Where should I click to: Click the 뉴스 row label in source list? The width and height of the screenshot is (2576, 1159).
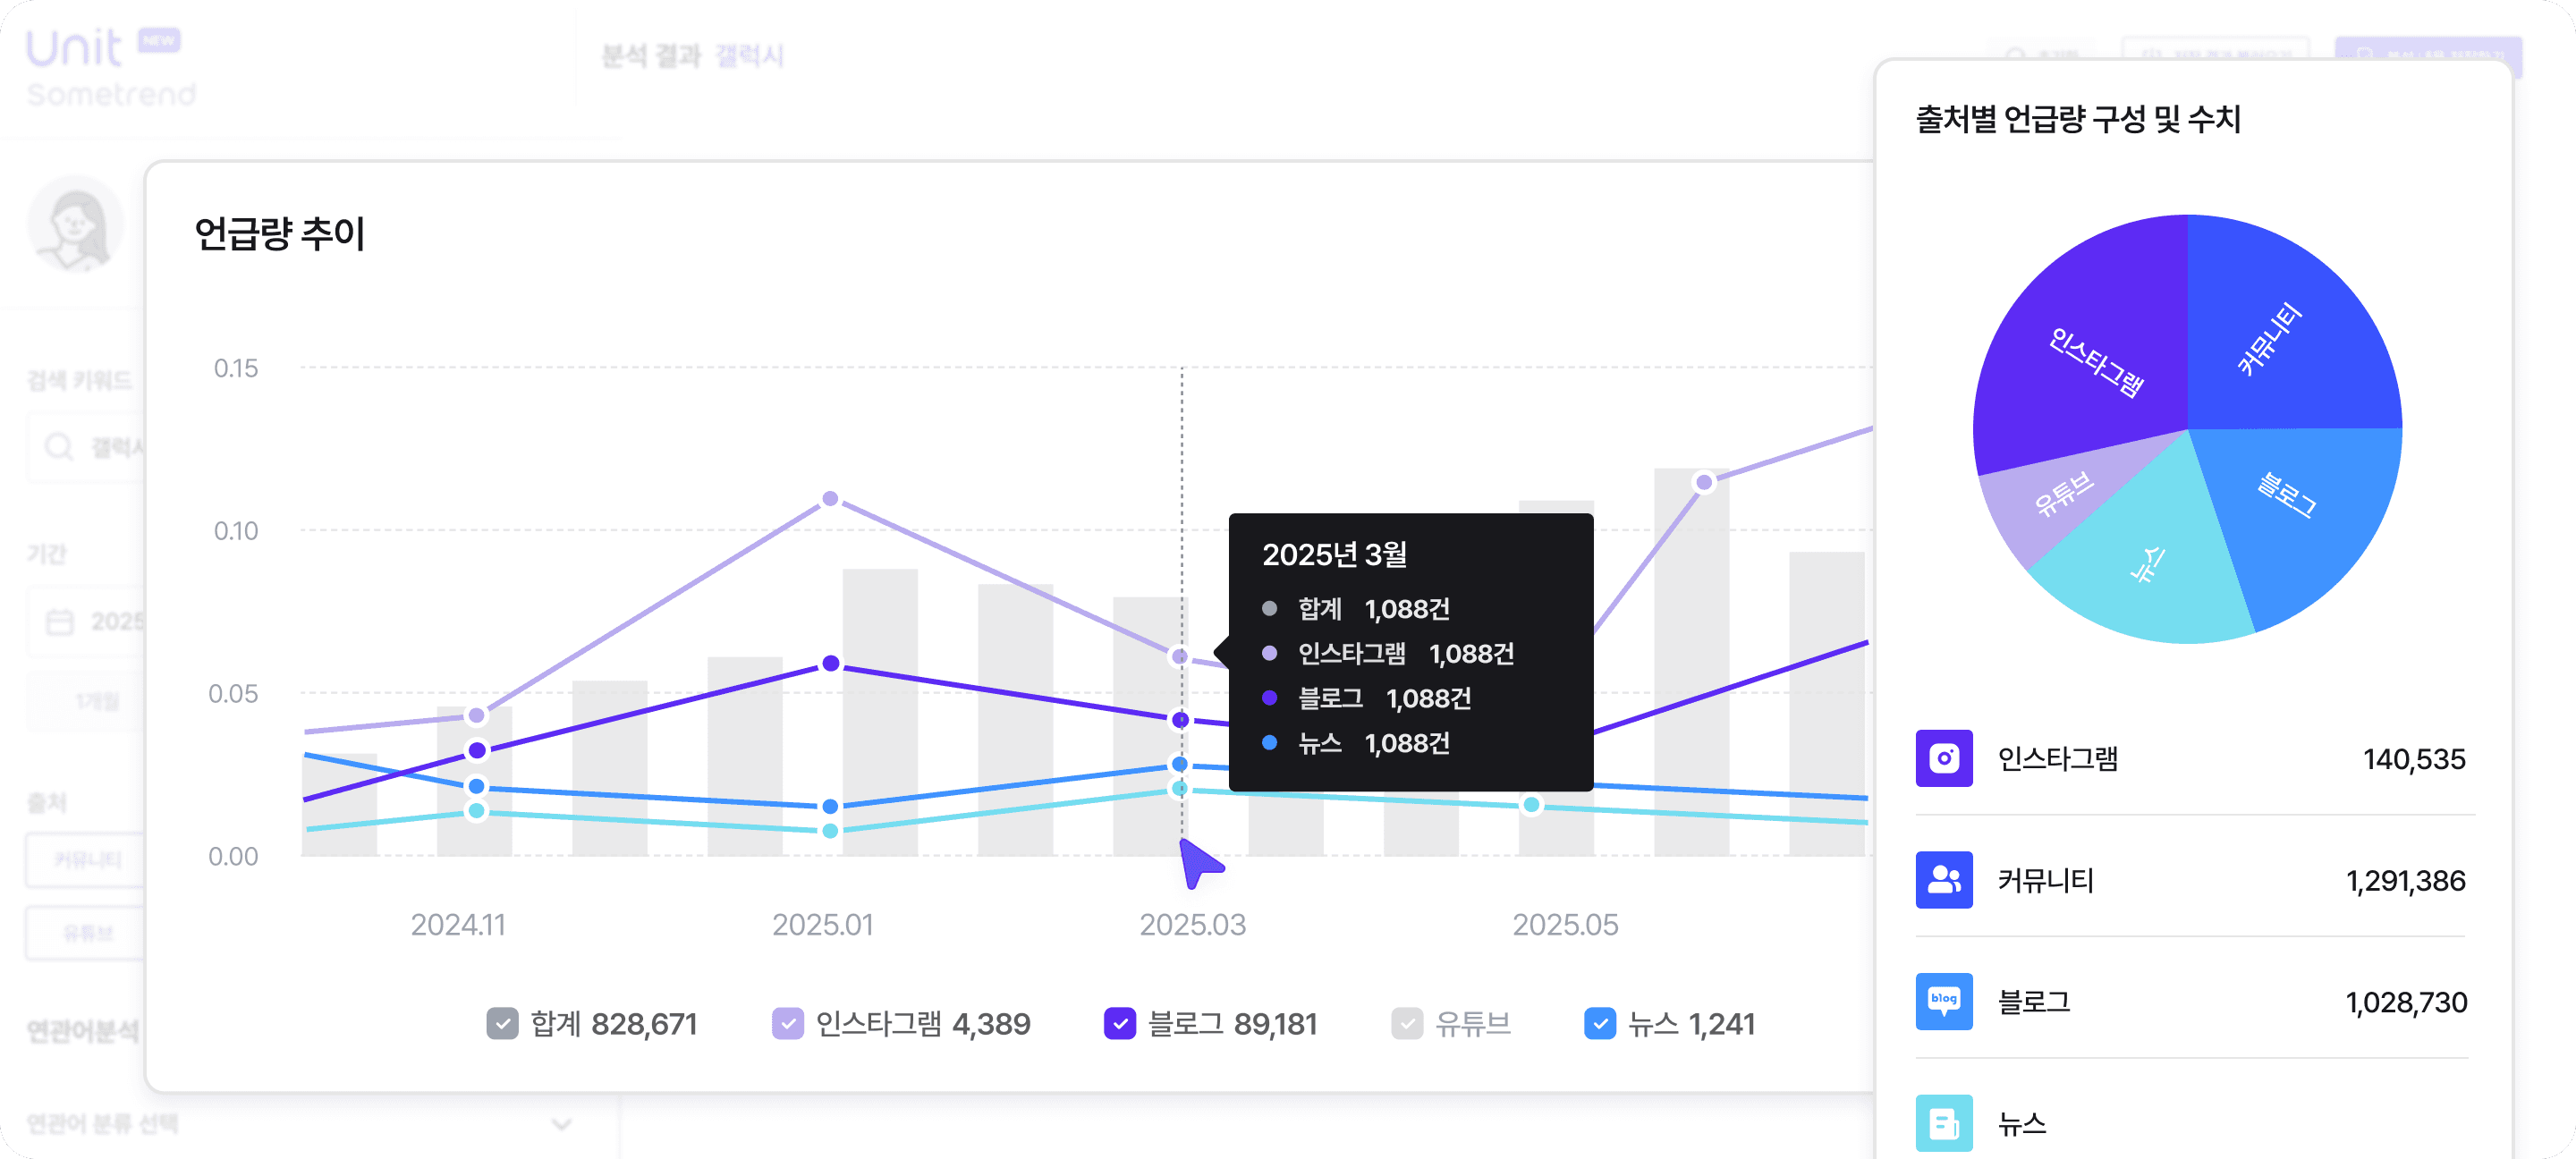2021,1124
